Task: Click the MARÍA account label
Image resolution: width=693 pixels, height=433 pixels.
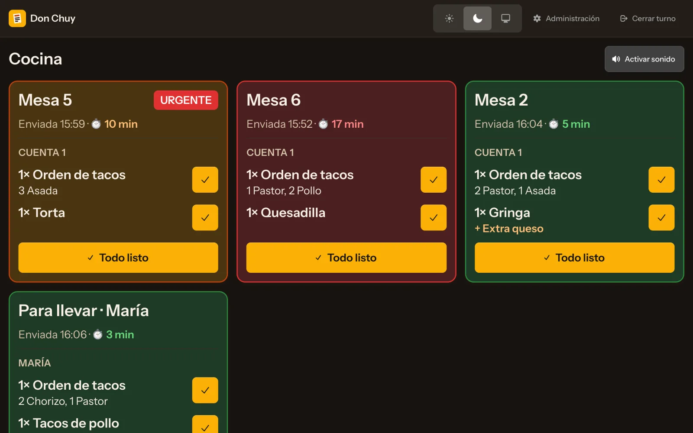Action: point(35,363)
